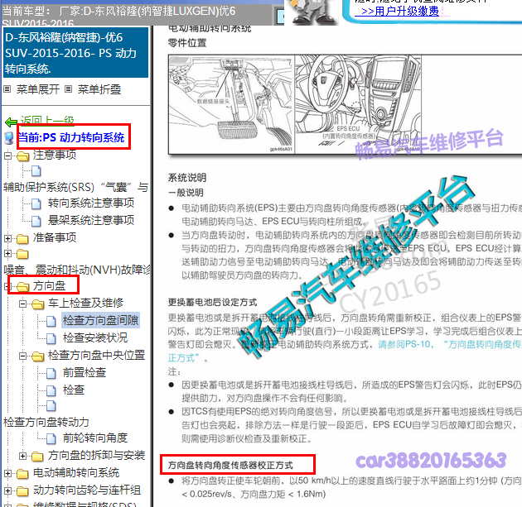Click the 方向盘 folder icon
This screenshot has height=507, width=522.
click(x=22, y=286)
